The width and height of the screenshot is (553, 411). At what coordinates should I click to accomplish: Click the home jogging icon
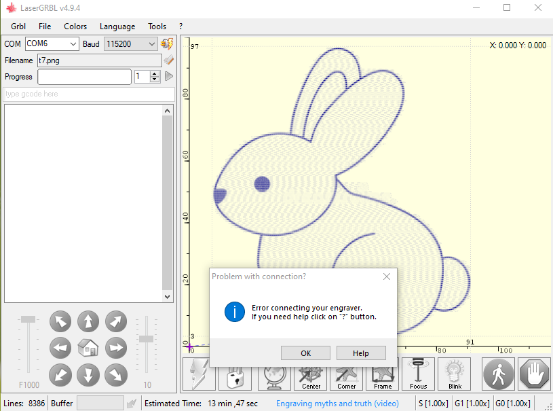pos(88,348)
